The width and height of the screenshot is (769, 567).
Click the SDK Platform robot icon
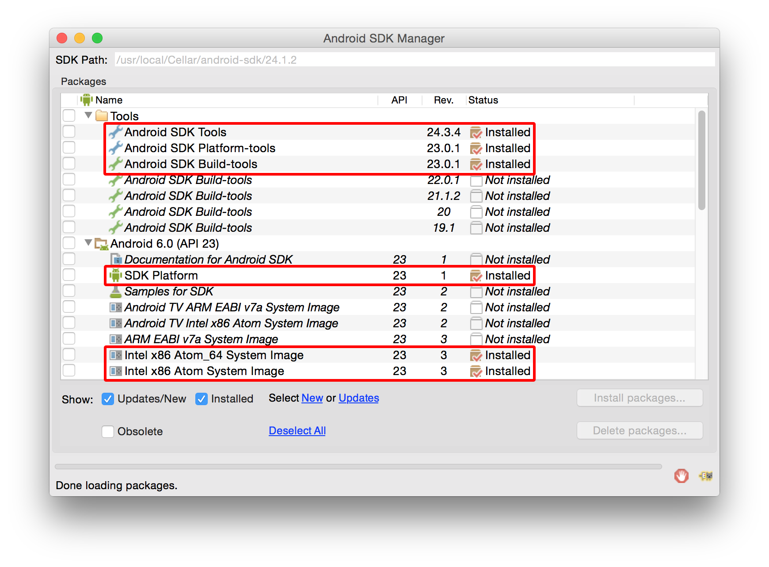pos(116,275)
